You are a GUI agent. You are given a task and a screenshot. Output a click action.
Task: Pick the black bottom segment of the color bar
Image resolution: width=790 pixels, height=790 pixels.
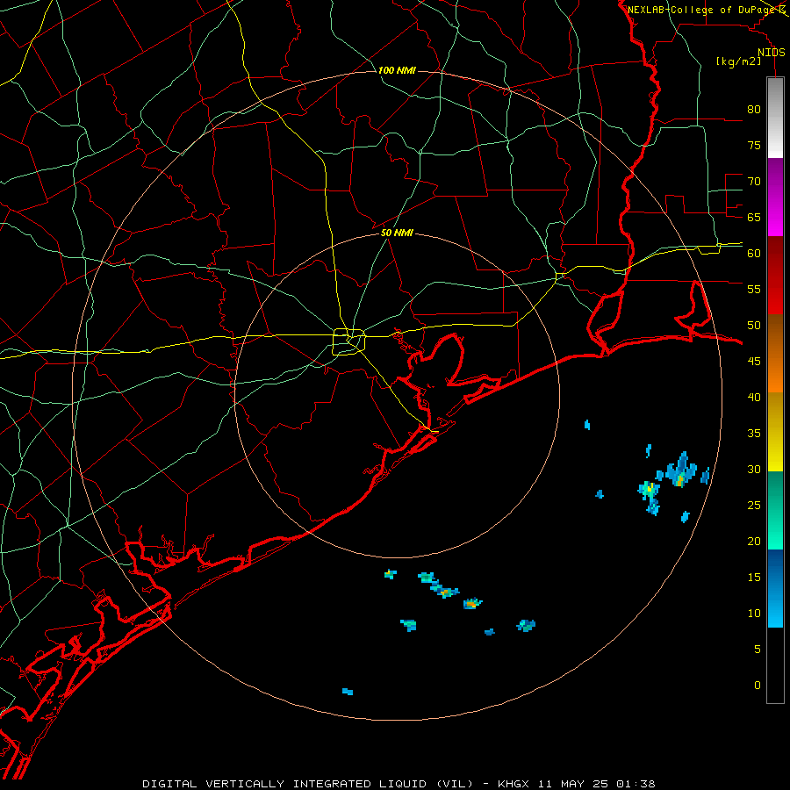(x=775, y=665)
